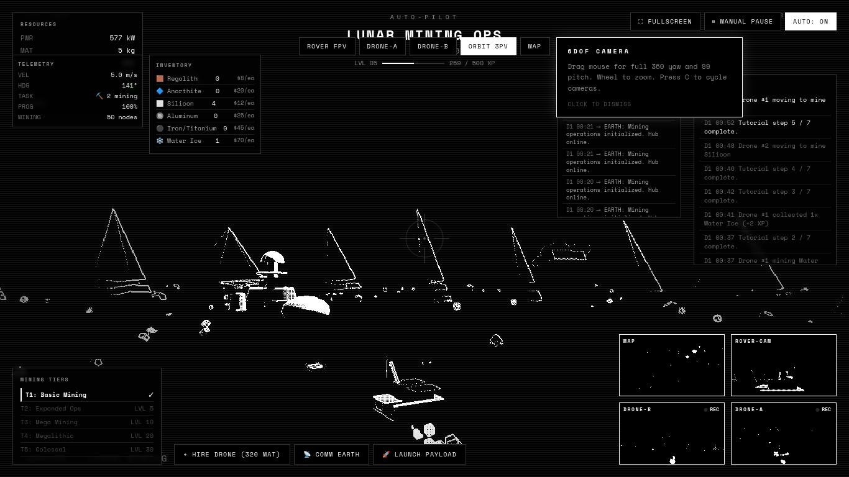The width and height of the screenshot is (849, 477).
Task: Dismiss the 6DOF Camera tip
Action: [x=599, y=104]
